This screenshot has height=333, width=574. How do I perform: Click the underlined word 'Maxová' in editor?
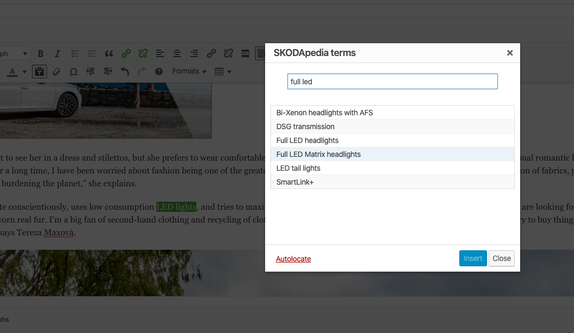click(x=59, y=233)
